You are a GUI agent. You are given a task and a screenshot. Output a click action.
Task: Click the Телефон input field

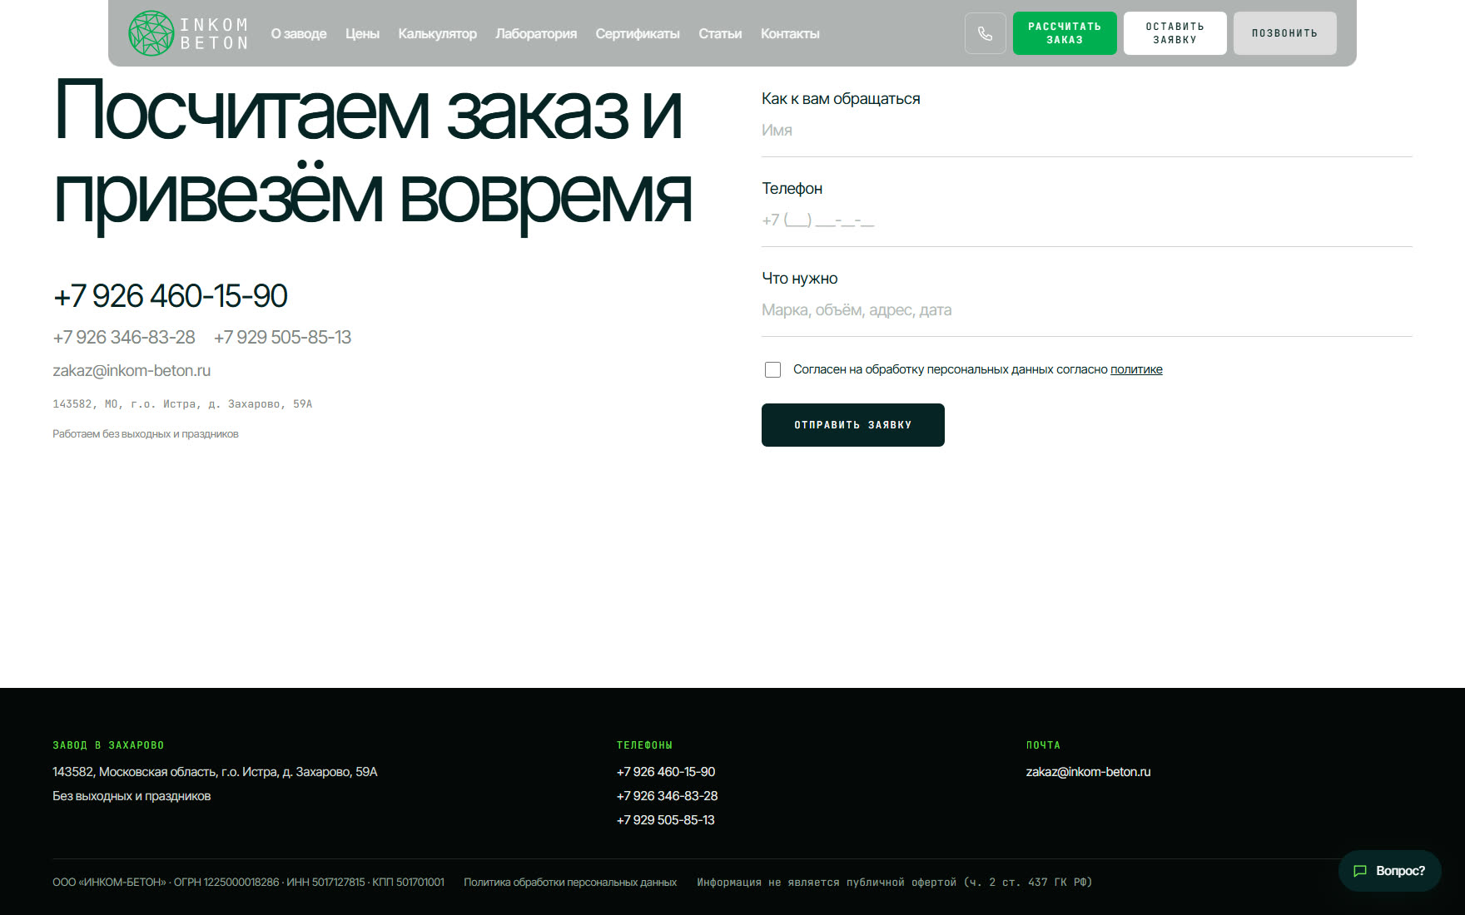click(1086, 220)
